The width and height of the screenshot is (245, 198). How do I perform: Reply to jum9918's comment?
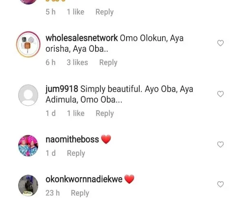pos(105,113)
